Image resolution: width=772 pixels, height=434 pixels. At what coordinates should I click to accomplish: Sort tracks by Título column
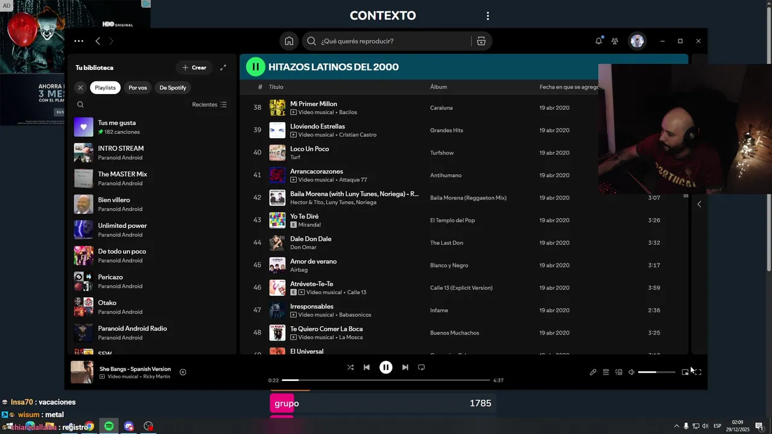pyautogui.click(x=276, y=87)
